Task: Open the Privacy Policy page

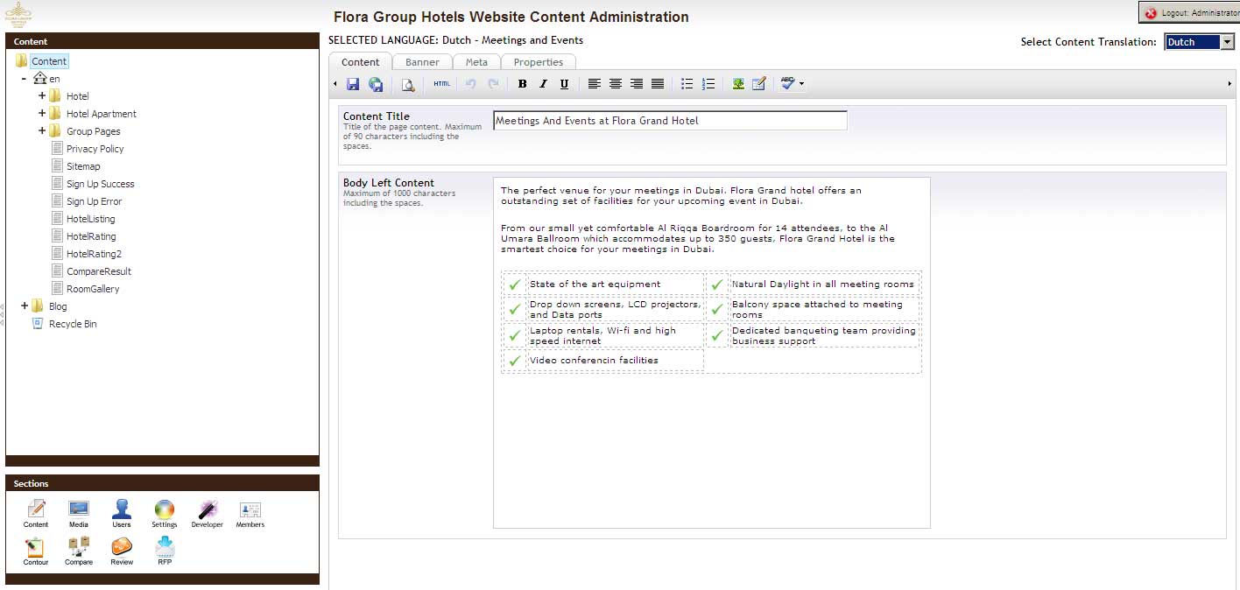Action: (95, 149)
